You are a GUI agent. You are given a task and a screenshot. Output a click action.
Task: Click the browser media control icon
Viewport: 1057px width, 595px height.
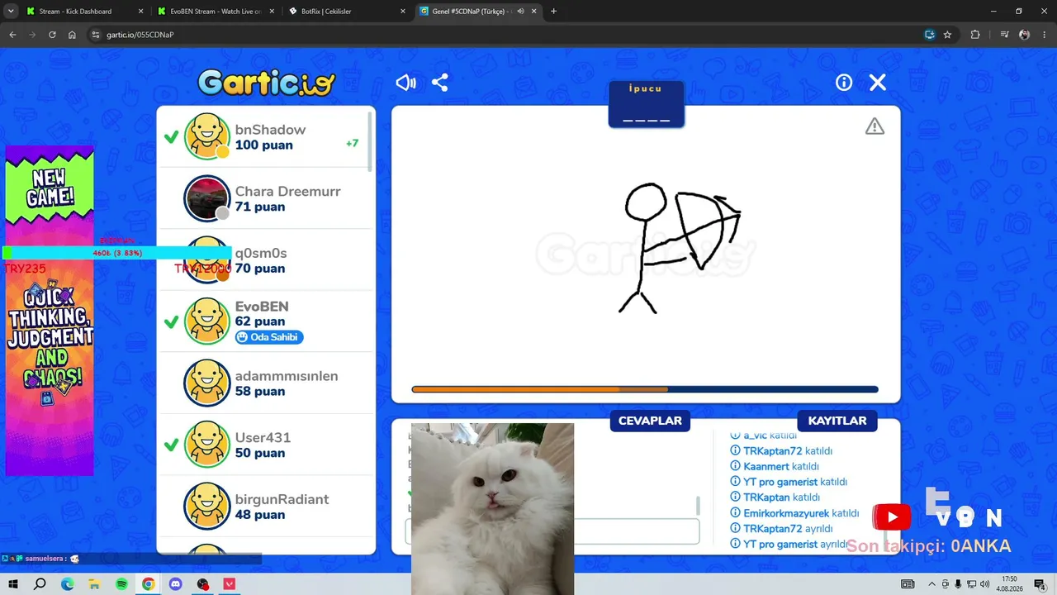1004,35
